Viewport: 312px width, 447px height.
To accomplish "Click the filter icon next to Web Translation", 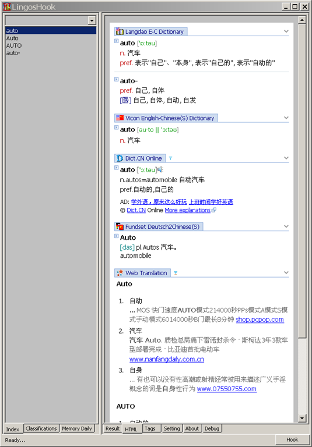I will (176, 273).
